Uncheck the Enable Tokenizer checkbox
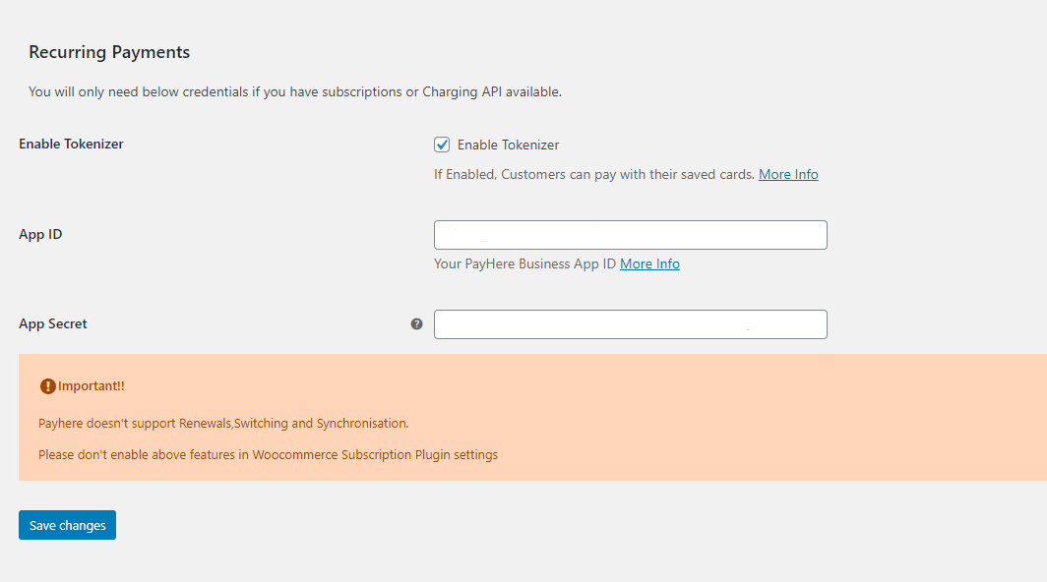1047x582 pixels. coord(442,145)
